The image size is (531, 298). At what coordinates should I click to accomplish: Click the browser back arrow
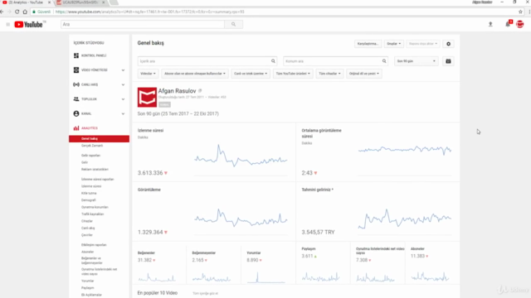(x=2, y=12)
